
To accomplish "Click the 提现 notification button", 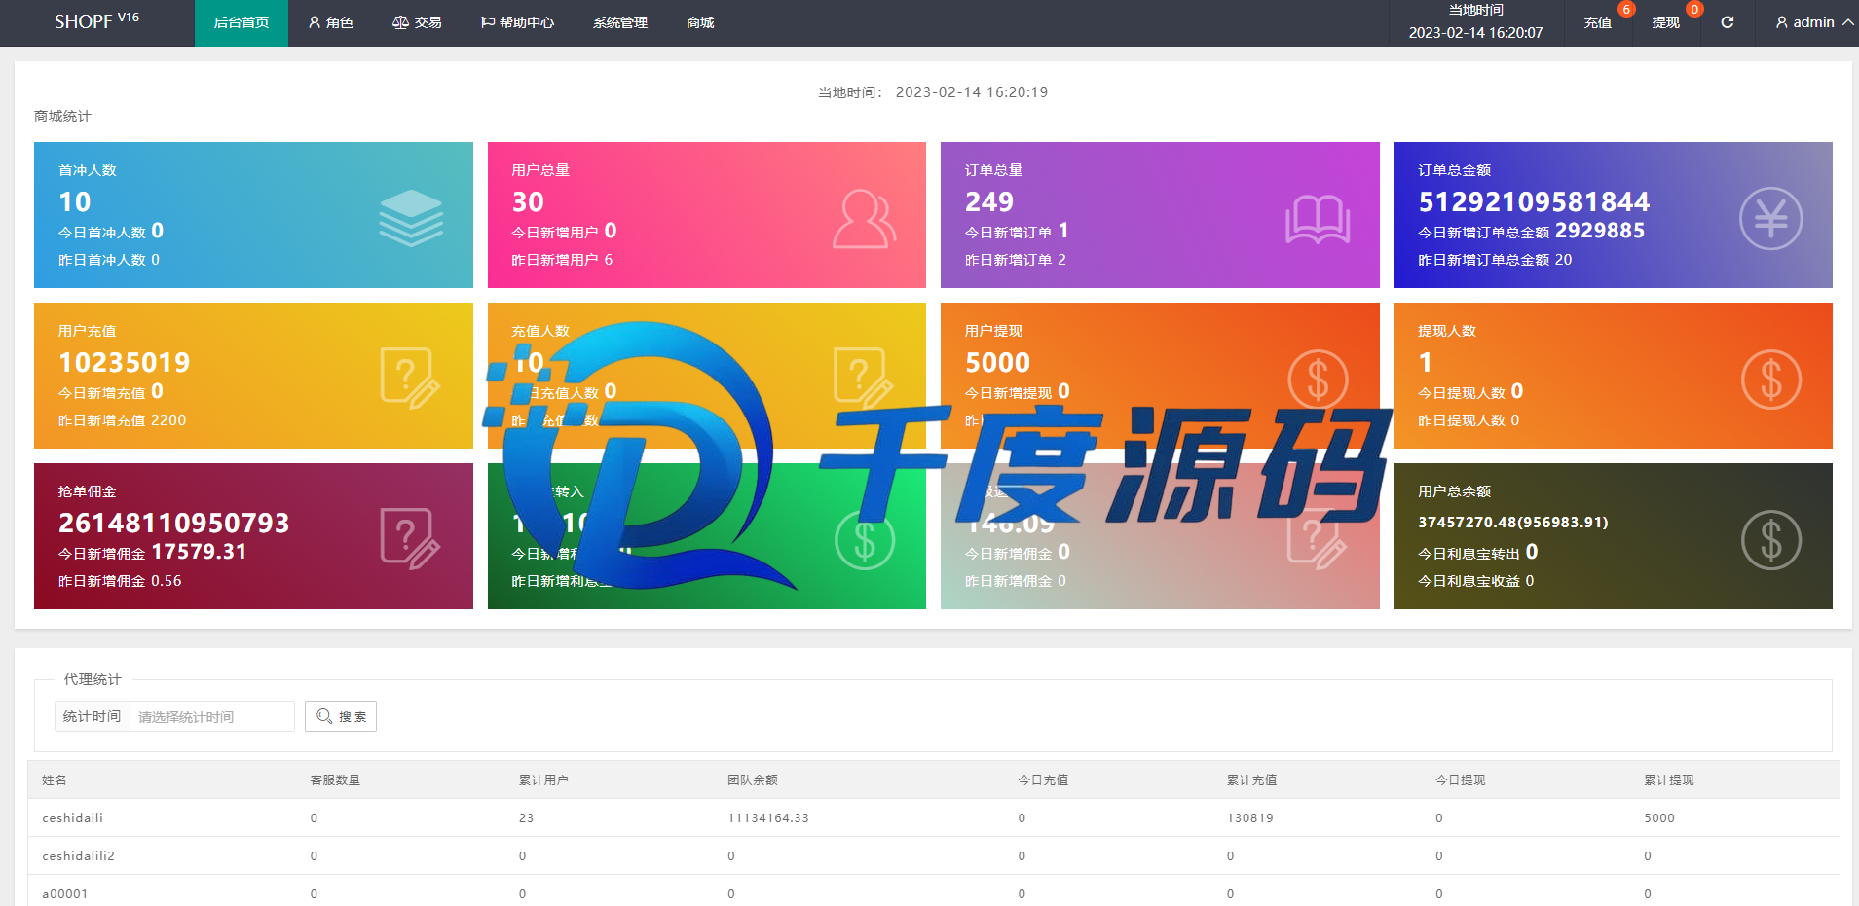I will pyautogui.click(x=1666, y=22).
